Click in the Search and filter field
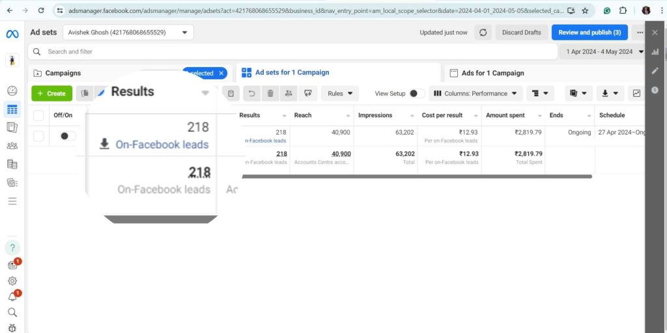This screenshot has width=667, height=333. (292, 51)
